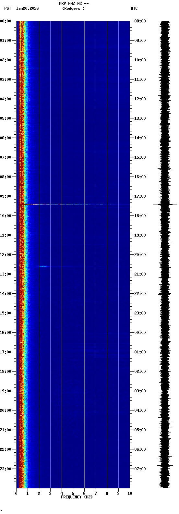Click the 16:00 UTC time label
This screenshot has height=514, width=179.
click(x=140, y=177)
